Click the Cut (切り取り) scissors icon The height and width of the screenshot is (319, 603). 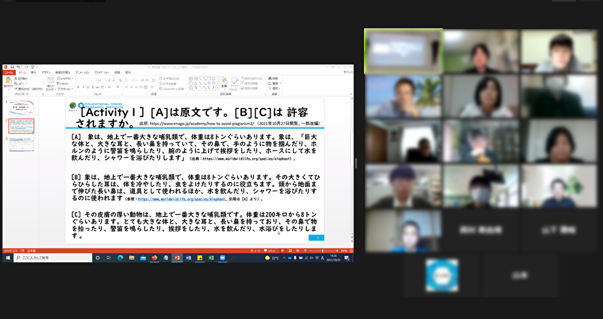pyautogui.click(x=16, y=78)
